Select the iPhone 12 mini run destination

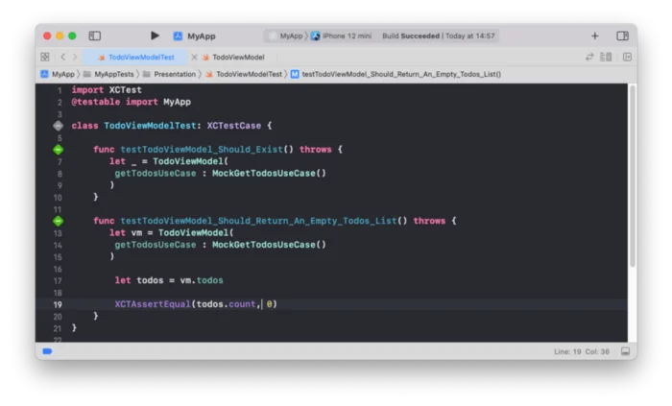342,36
